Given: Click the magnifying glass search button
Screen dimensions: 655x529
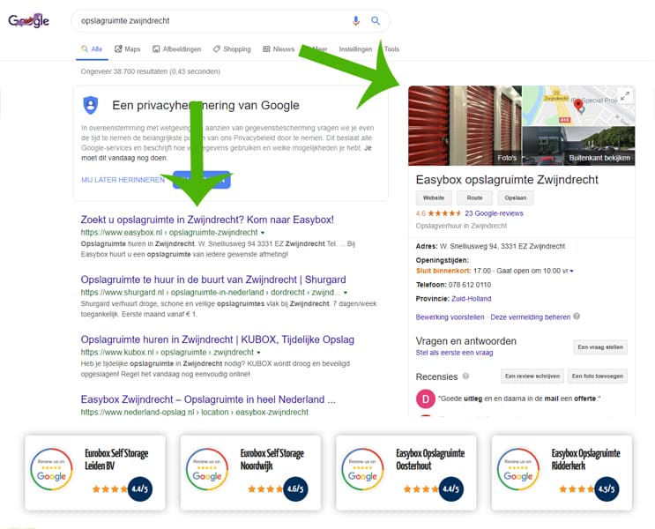Looking at the screenshot, I should tap(376, 20).
